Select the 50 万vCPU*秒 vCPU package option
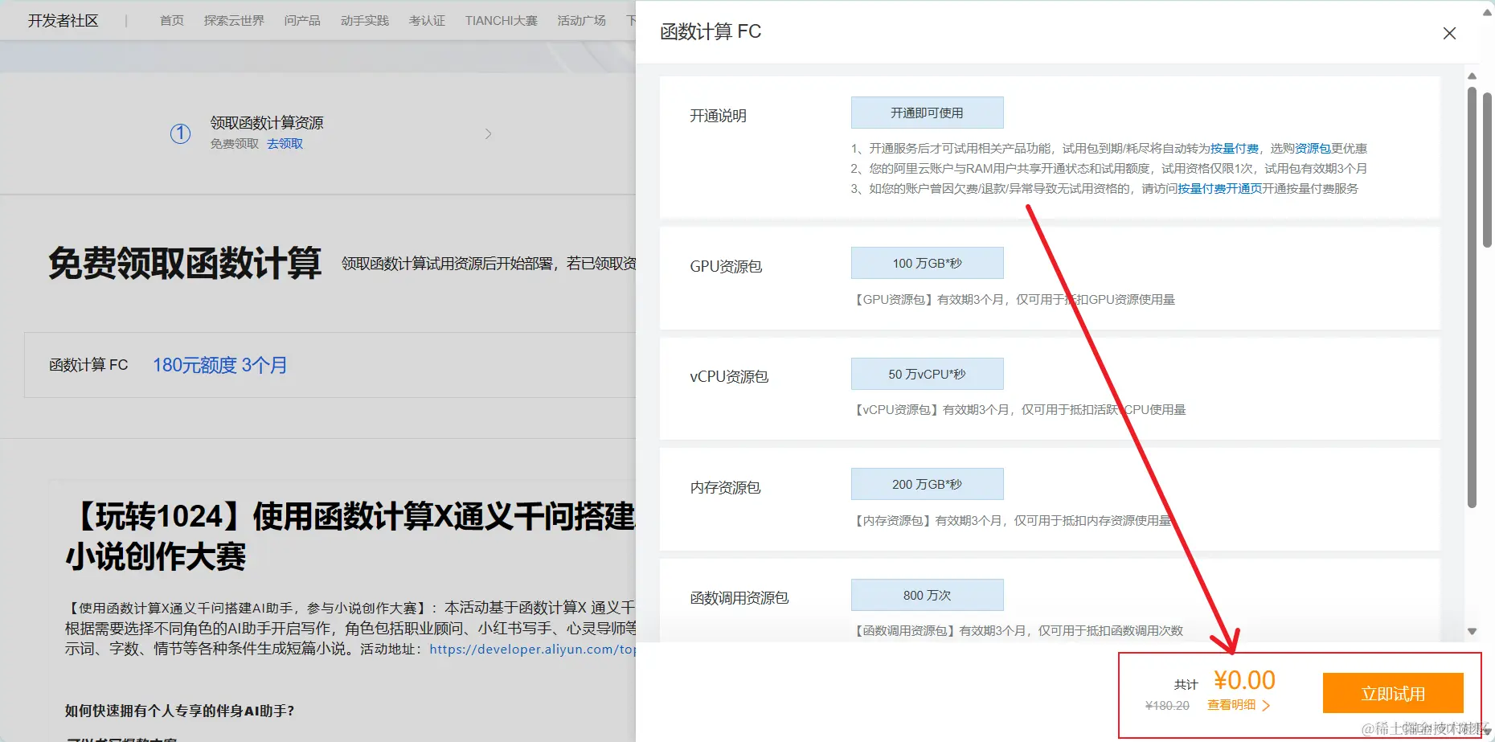The width and height of the screenshot is (1495, 742). [926, 373]
